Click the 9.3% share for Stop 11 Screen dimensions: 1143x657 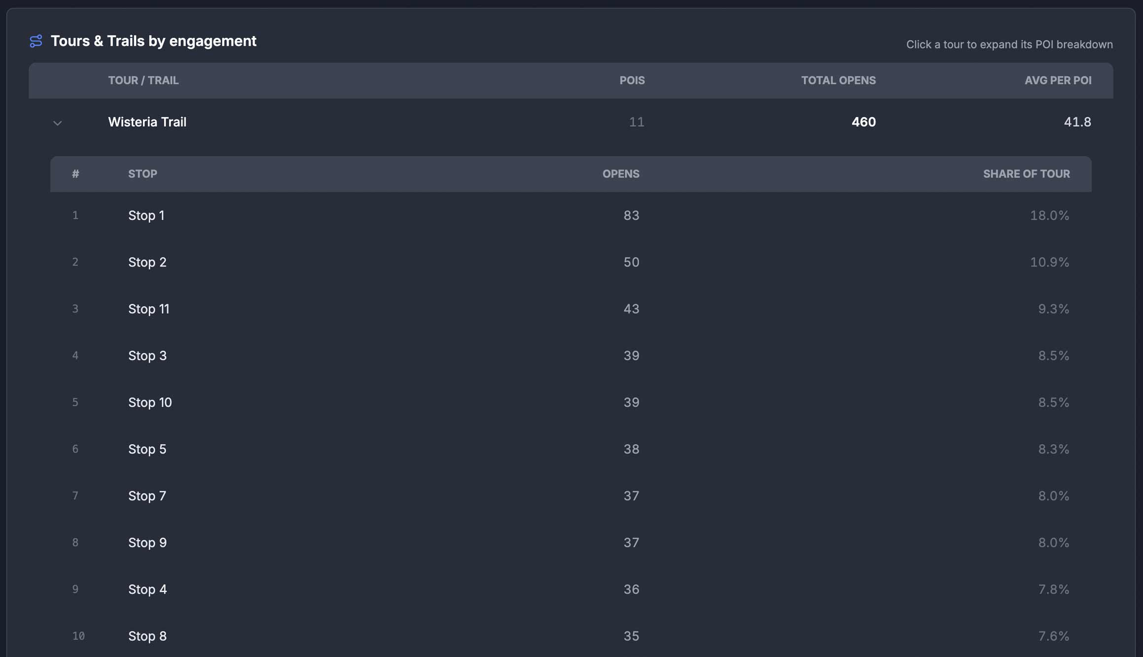tap(1053, 309)
